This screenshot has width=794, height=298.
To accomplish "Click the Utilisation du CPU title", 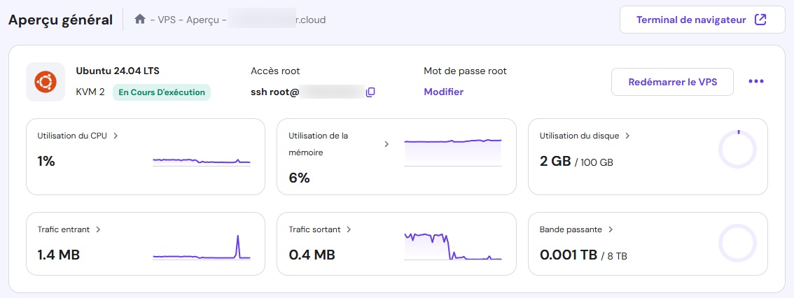I will pyautogui.click(x=72, y=136).
